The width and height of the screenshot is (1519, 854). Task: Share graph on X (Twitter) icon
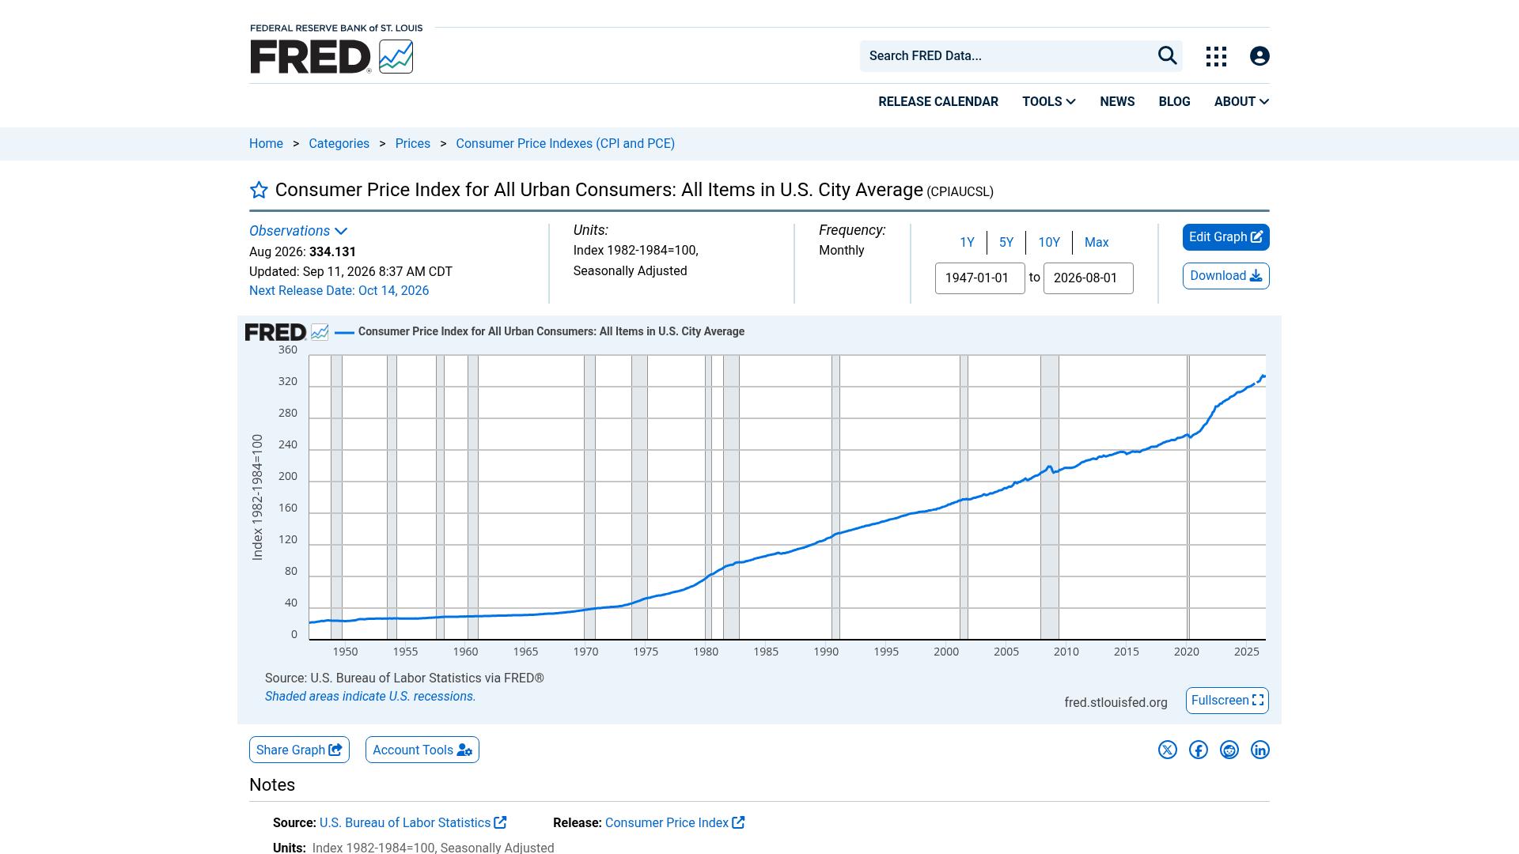coord(1168,750)
